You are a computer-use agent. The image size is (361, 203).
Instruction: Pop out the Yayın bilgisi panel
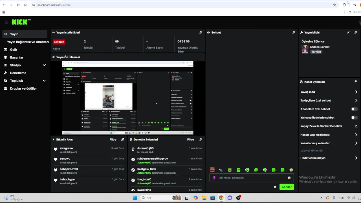[355, 32]
